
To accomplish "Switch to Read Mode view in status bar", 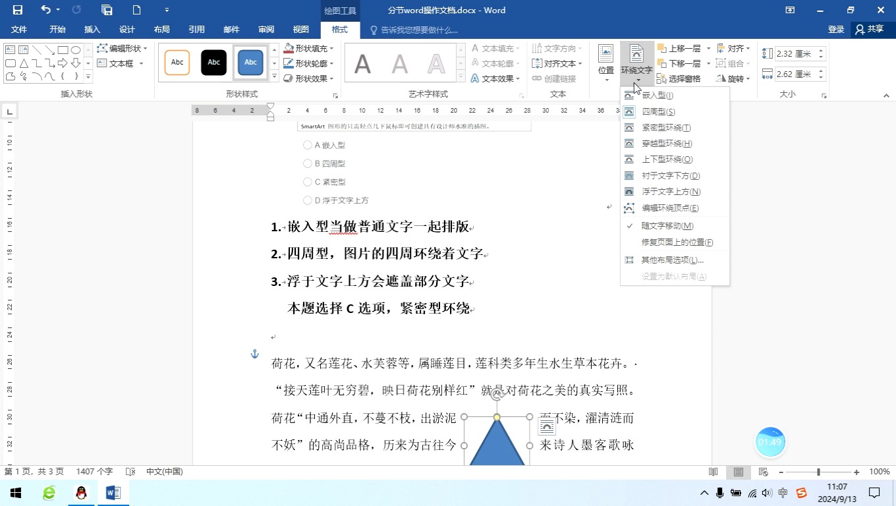I will 713,472.
